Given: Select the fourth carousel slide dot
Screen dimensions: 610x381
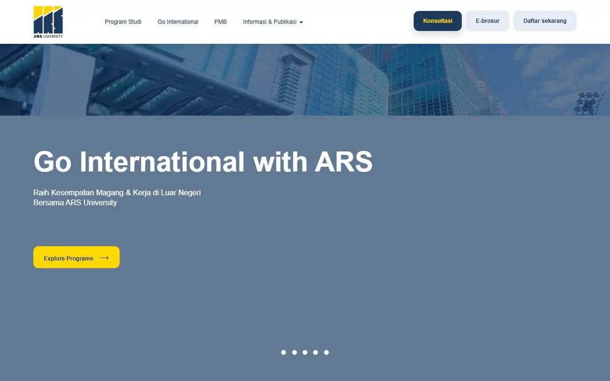Looking at the screenshot, I should [315, 352].
